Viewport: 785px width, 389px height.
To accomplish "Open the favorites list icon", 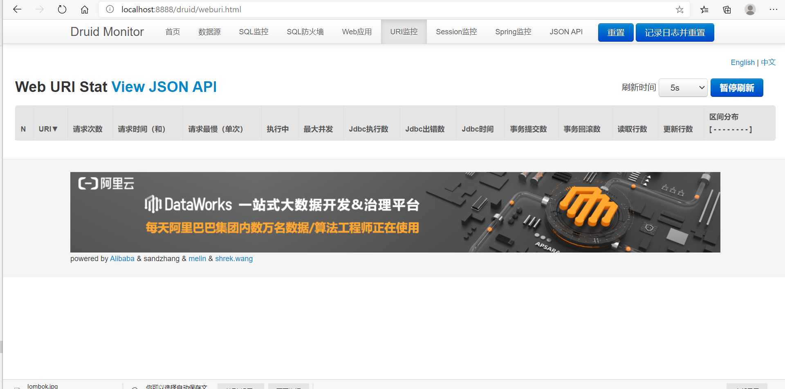I will [704, 9].
